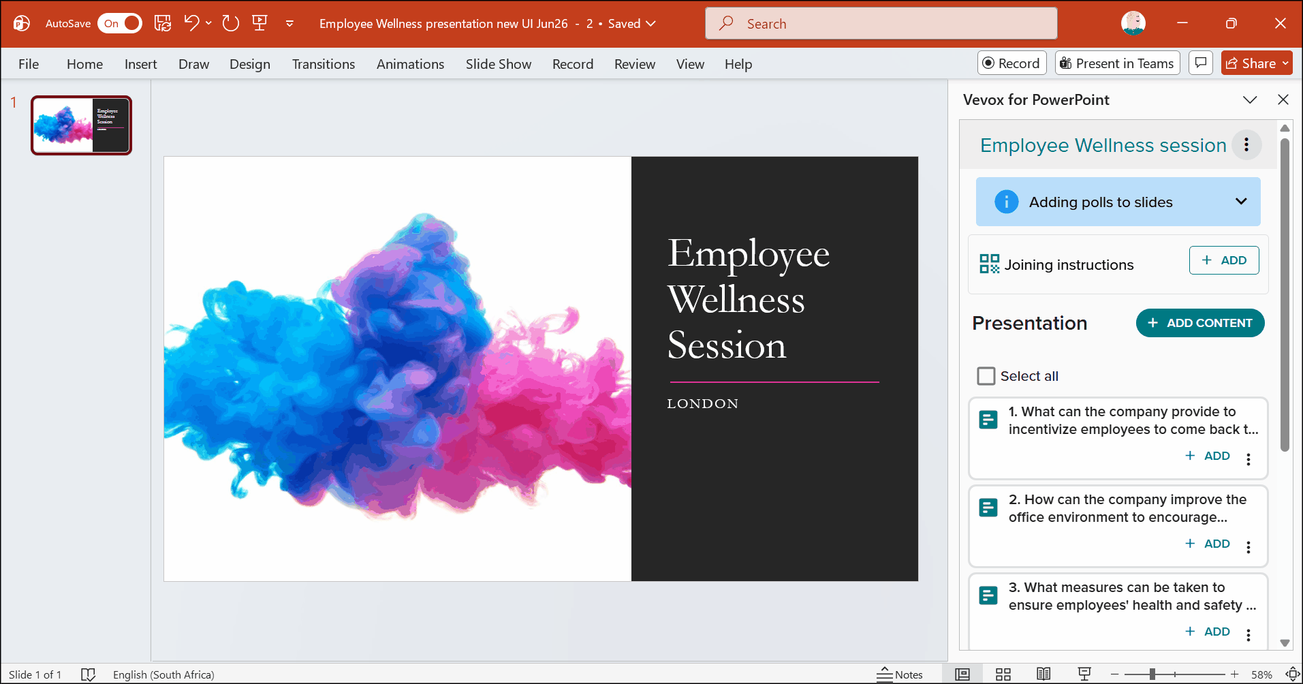Viewport: 1303px width, 684px height.
Task: Open the Animations tab
Action: tap(410, 64)
